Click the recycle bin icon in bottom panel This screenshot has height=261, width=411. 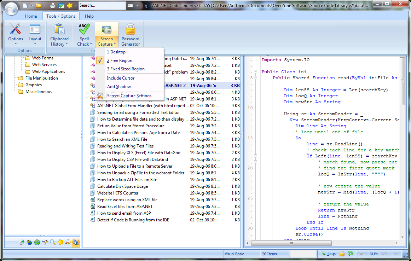coord(22,242)
